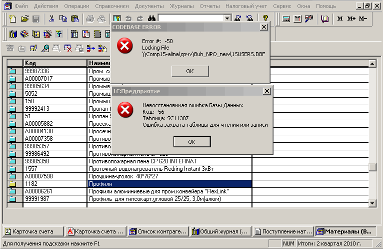Switch to Материалы window tab
This screenshot has width=383, height=249.
(x=345, y=231)
